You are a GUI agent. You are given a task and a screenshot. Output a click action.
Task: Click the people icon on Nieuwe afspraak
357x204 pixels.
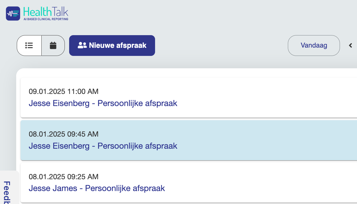(82, 46)
